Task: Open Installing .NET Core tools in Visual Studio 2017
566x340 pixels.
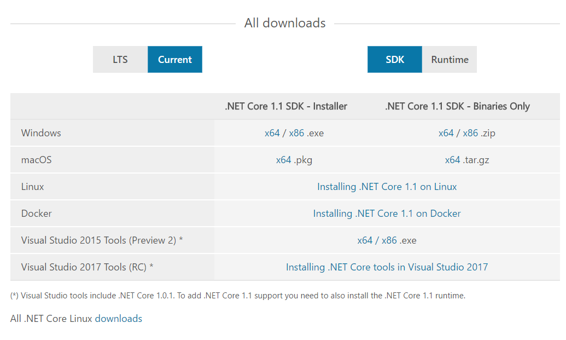Action: (387, 267)
